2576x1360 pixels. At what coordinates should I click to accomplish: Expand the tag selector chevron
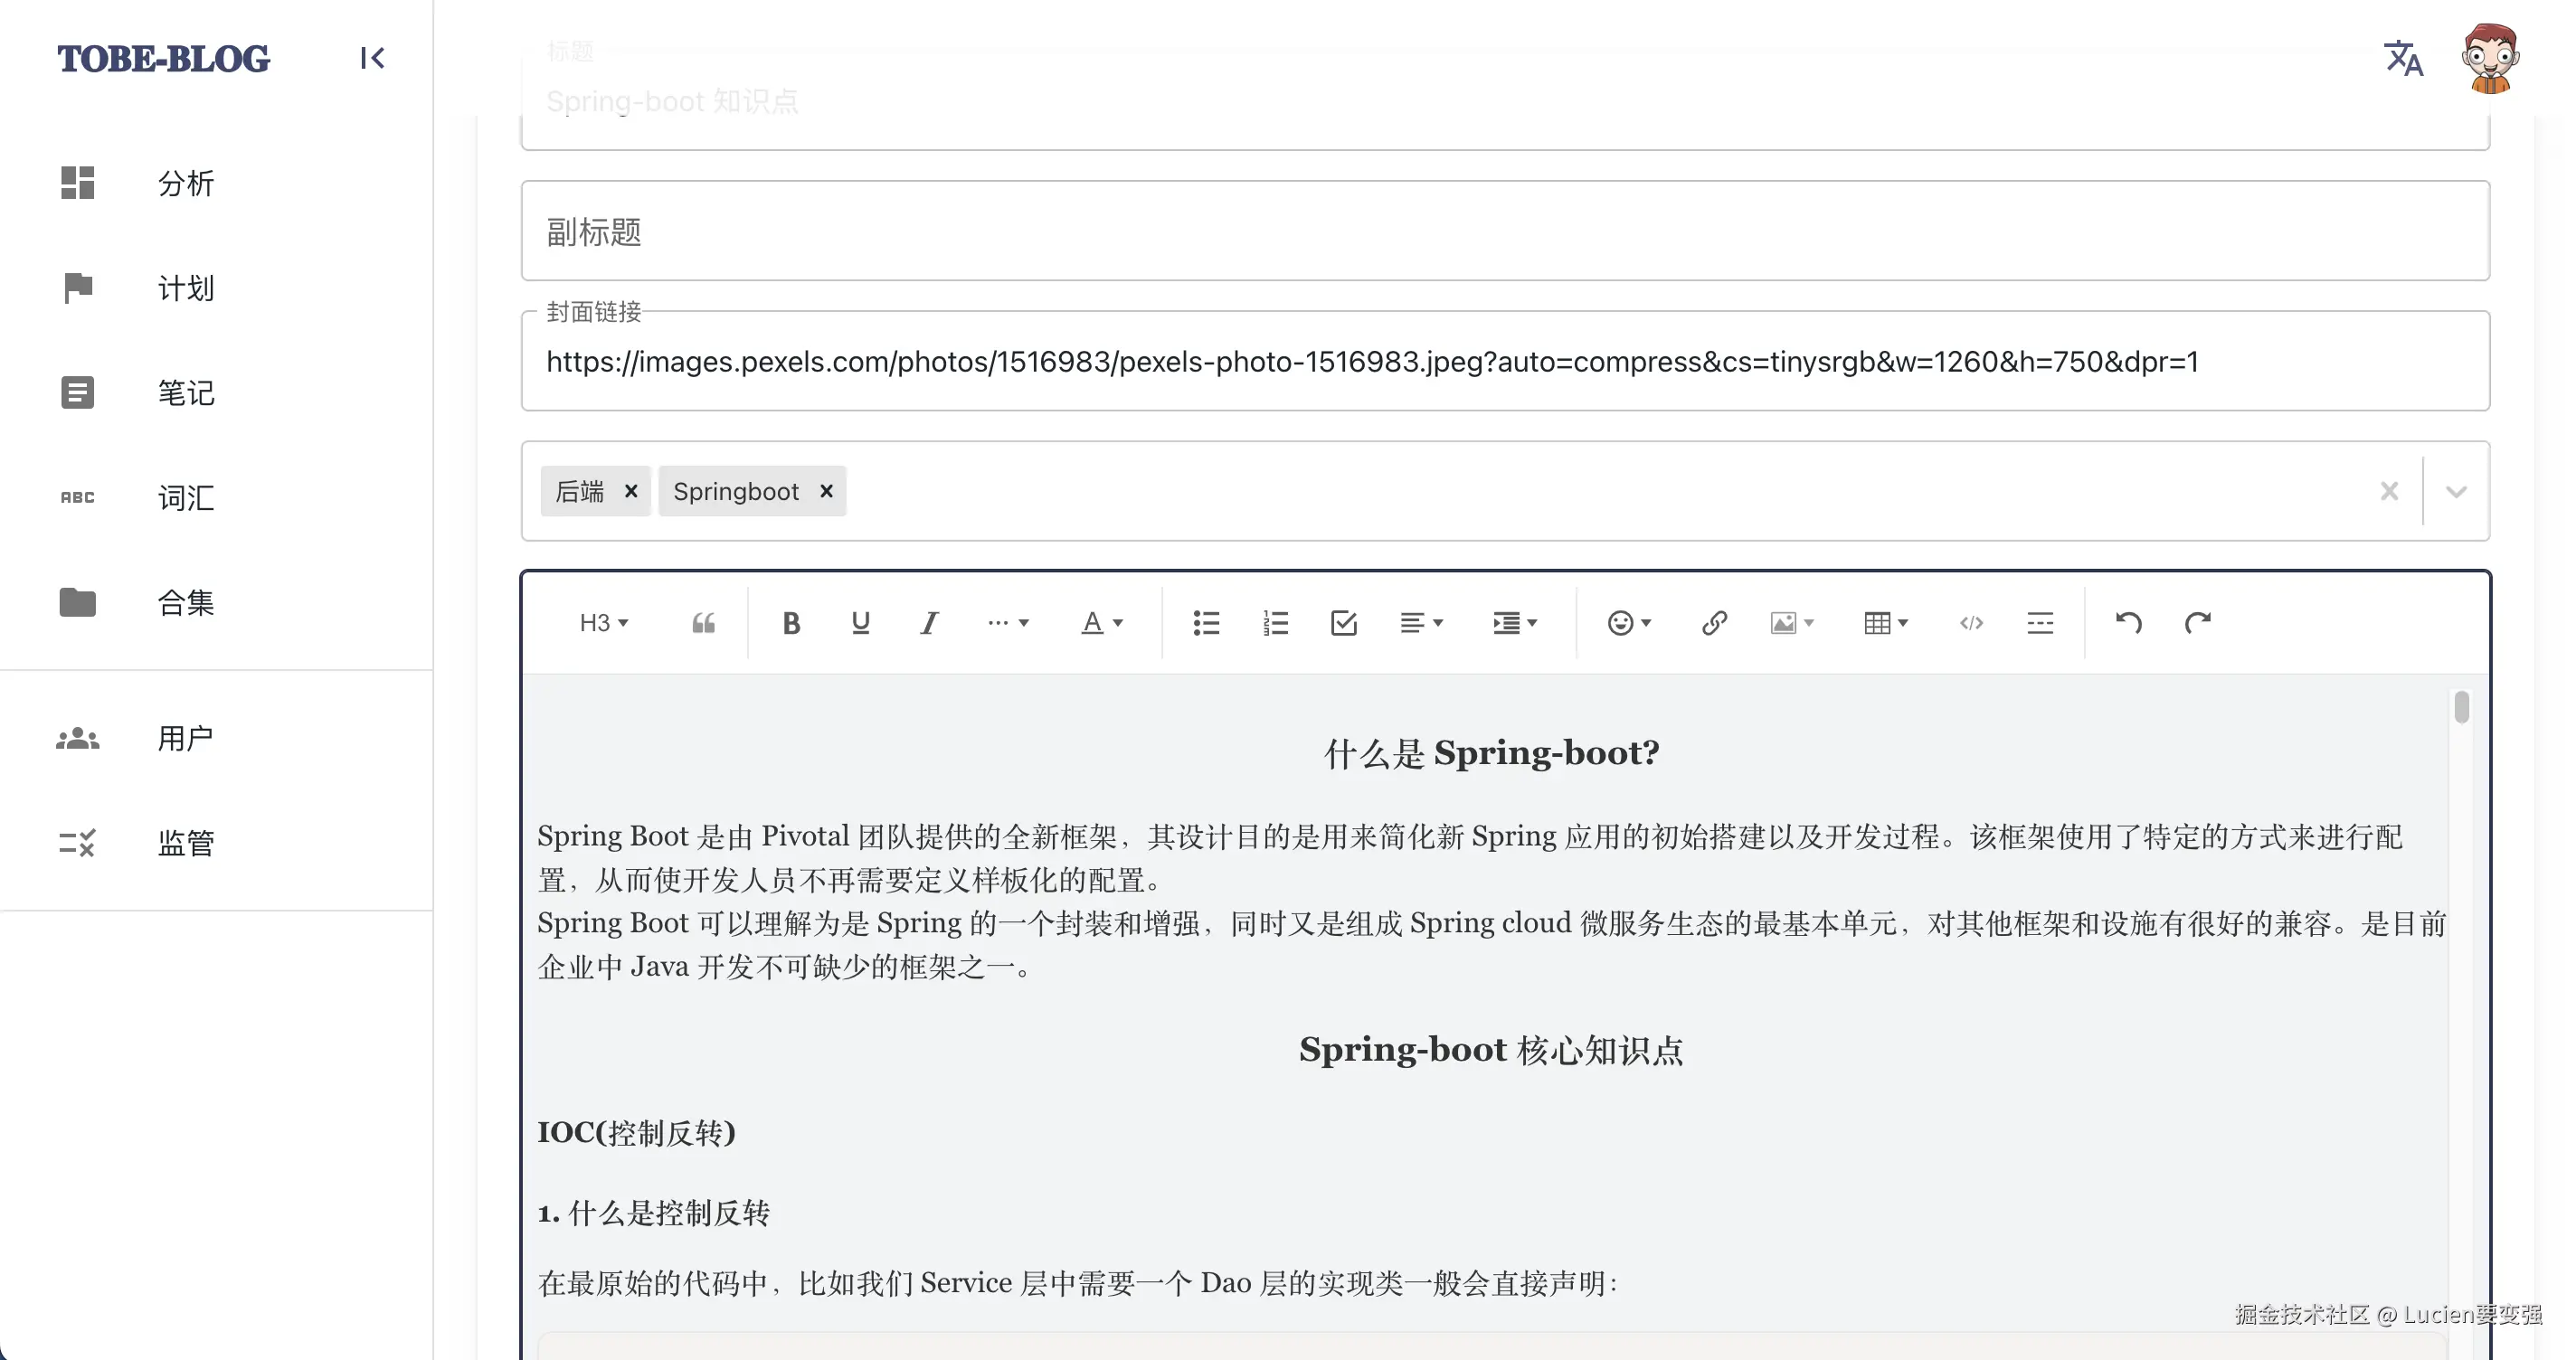point(2456,491)
